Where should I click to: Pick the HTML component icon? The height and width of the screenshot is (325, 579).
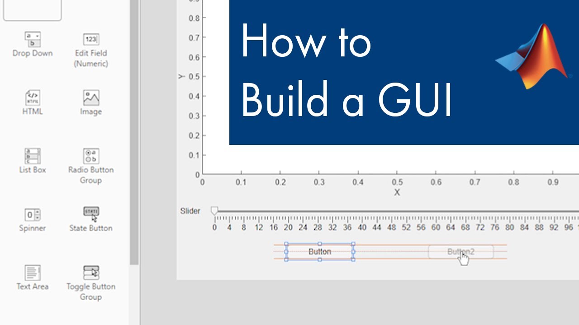33,97
